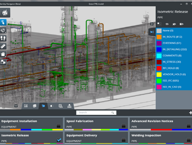Activate the rotate view tool
Screen dimensions: 192x145
3,30
